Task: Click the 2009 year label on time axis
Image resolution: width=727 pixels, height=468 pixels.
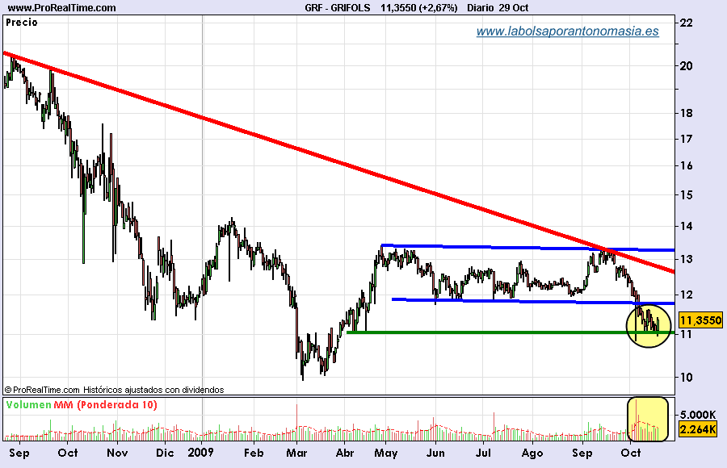Action: tap(200, 453)
